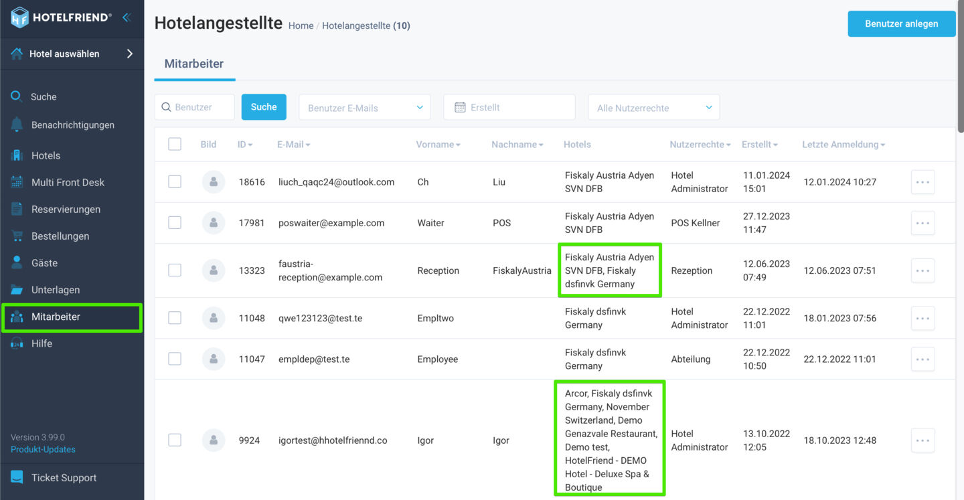
Task: Check the box for user ID 11048
Action: tap(175, 318)
